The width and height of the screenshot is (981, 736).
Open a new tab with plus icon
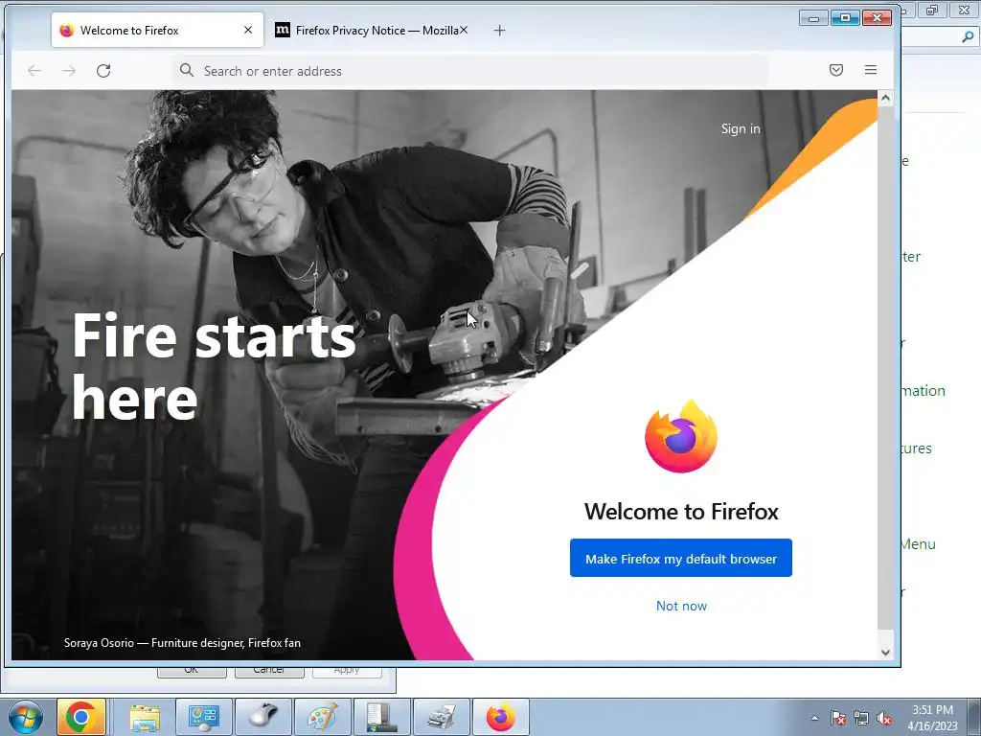pyautogui.click(x=499, y=30)
